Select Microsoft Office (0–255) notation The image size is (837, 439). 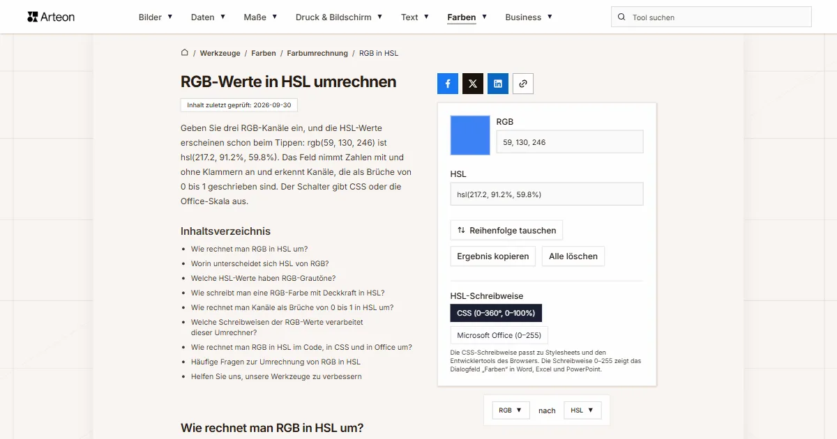tap(499, 335)
